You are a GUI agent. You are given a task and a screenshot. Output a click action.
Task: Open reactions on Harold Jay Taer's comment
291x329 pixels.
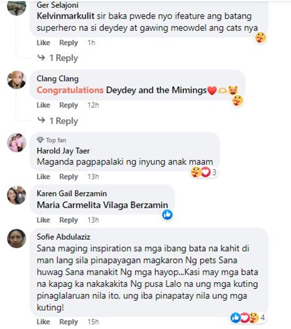tap(204, 172)
